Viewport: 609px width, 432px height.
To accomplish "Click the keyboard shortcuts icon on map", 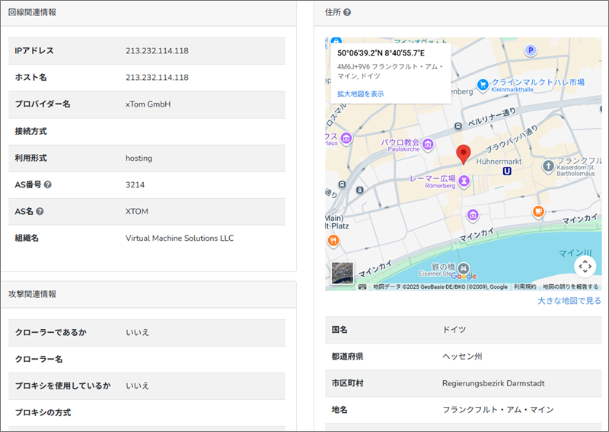I will pos(362,286).
